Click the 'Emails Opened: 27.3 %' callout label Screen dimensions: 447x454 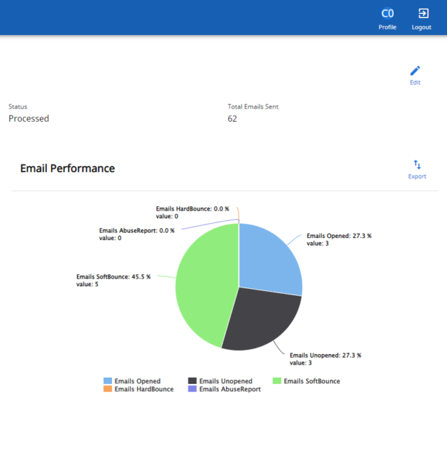[x=338, y=236]
